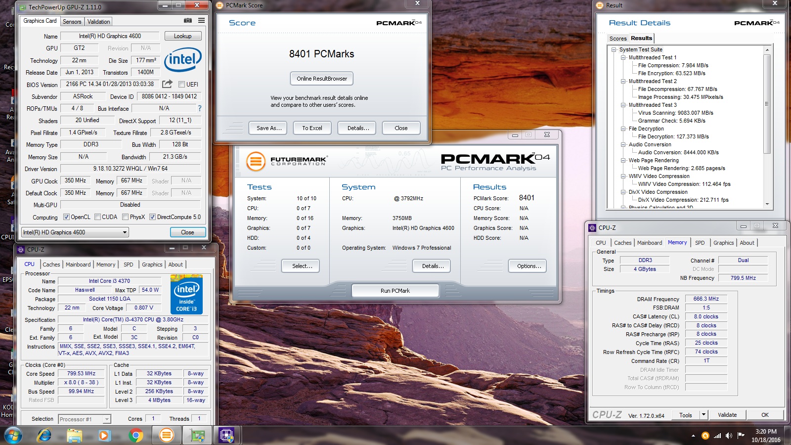Image resolution: width=791 pixels, height=445 pixels.
Task: Click the GPU-Z title bar app icon
Action: (23, 7)
